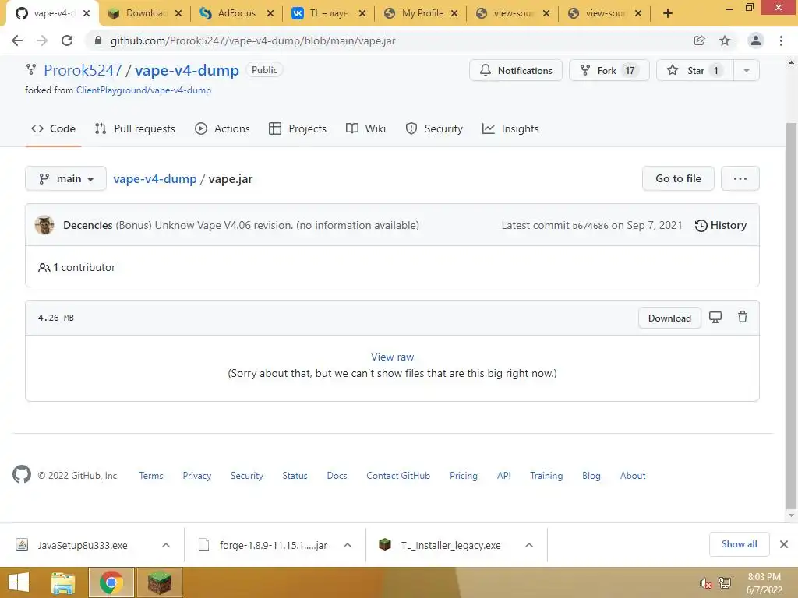Screen dimensions: 798x598
Task: Click the View raw link
Action: (393, 357)
